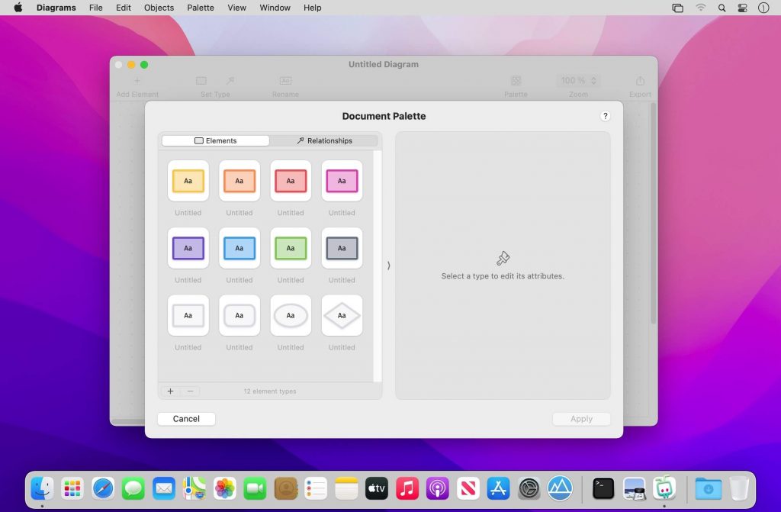Select the blue rectangle element type
This screenshot has width=781, height=512.
pyautogui.click(x=239, y=248)
